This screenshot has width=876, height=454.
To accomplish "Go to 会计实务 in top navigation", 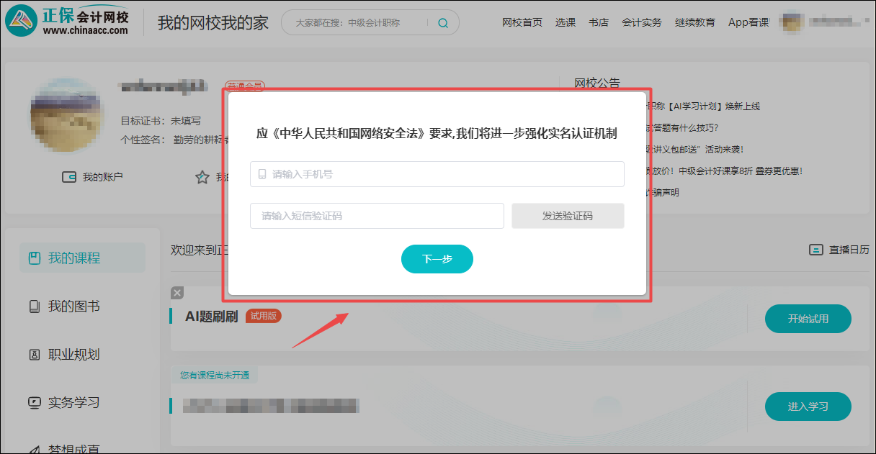I will [x=642, y=22].
